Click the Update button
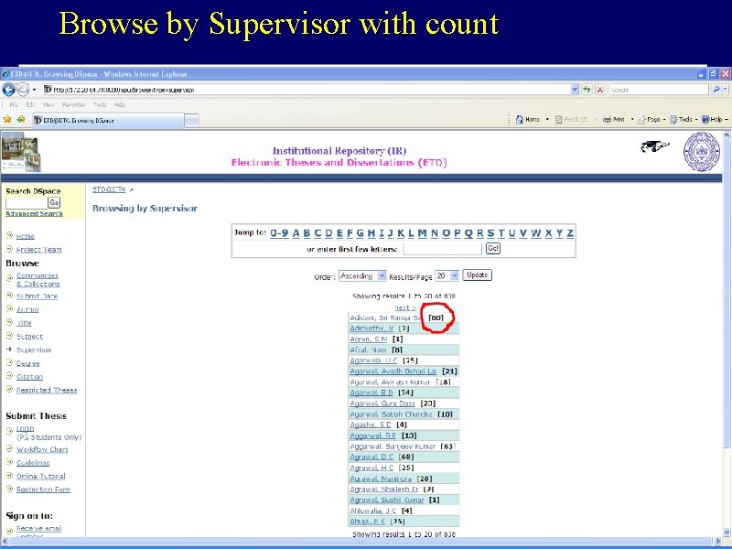This screenshot has width=732, height=549. (477, 275)
